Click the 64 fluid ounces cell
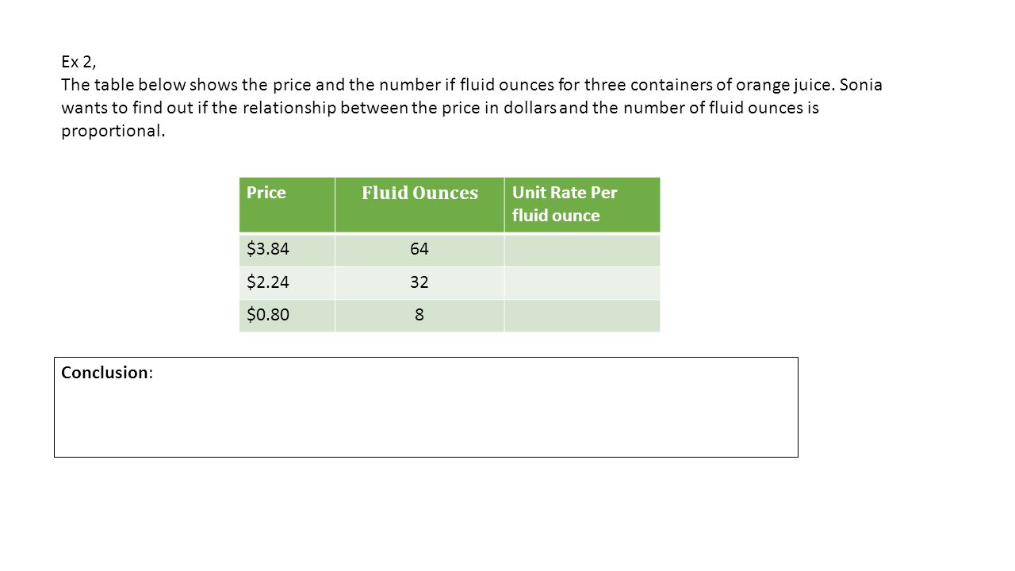 pyautogui.click(x=419, y=250)
